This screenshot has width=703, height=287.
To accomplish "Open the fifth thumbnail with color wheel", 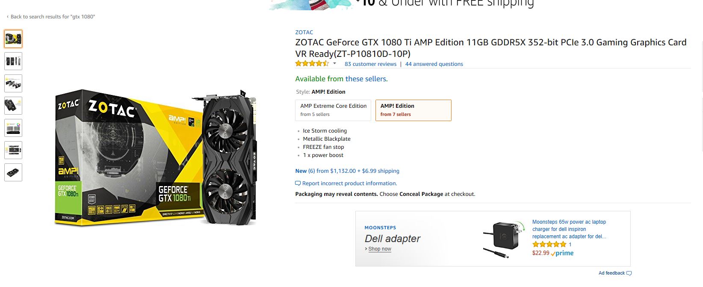I will click(x=13, y=128).
